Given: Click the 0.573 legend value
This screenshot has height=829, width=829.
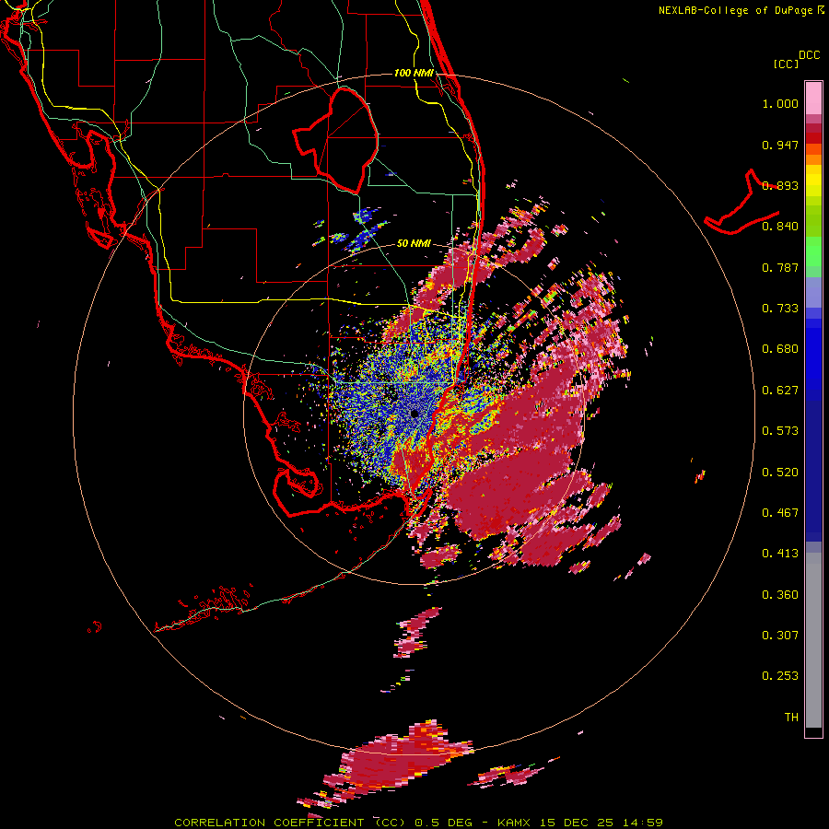Looking at the screenshot, I should coord(780,431).
